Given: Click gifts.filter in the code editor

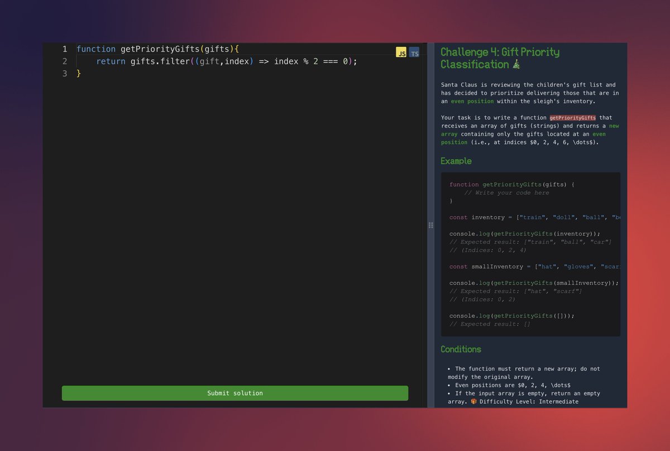Looking at the screenshot, I should (x=160, y=61).
